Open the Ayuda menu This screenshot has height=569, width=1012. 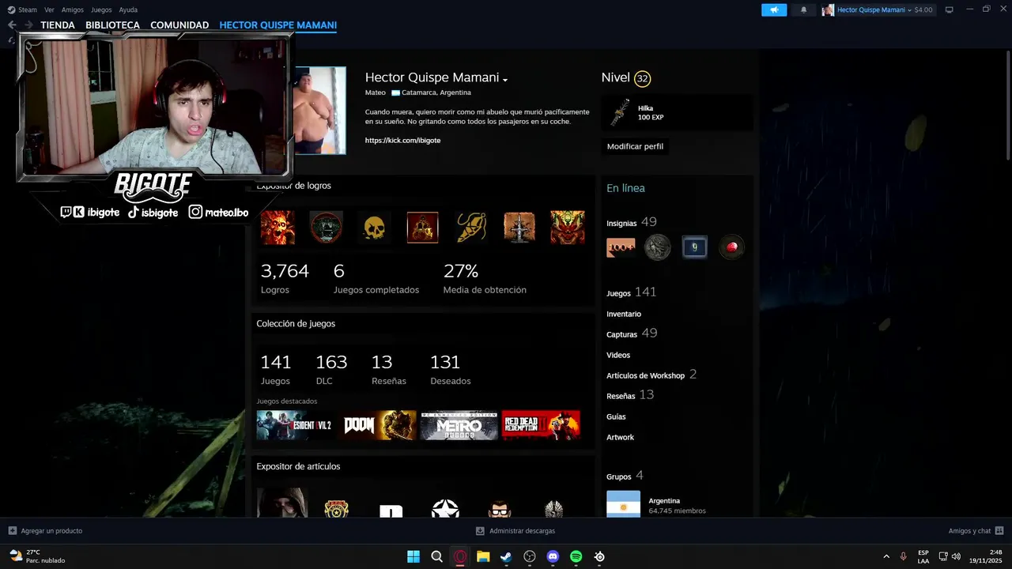coord(128,9)
